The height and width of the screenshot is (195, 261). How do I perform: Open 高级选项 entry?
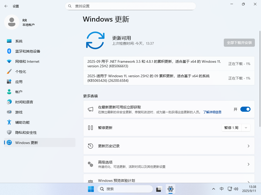(x=169, y=164)
